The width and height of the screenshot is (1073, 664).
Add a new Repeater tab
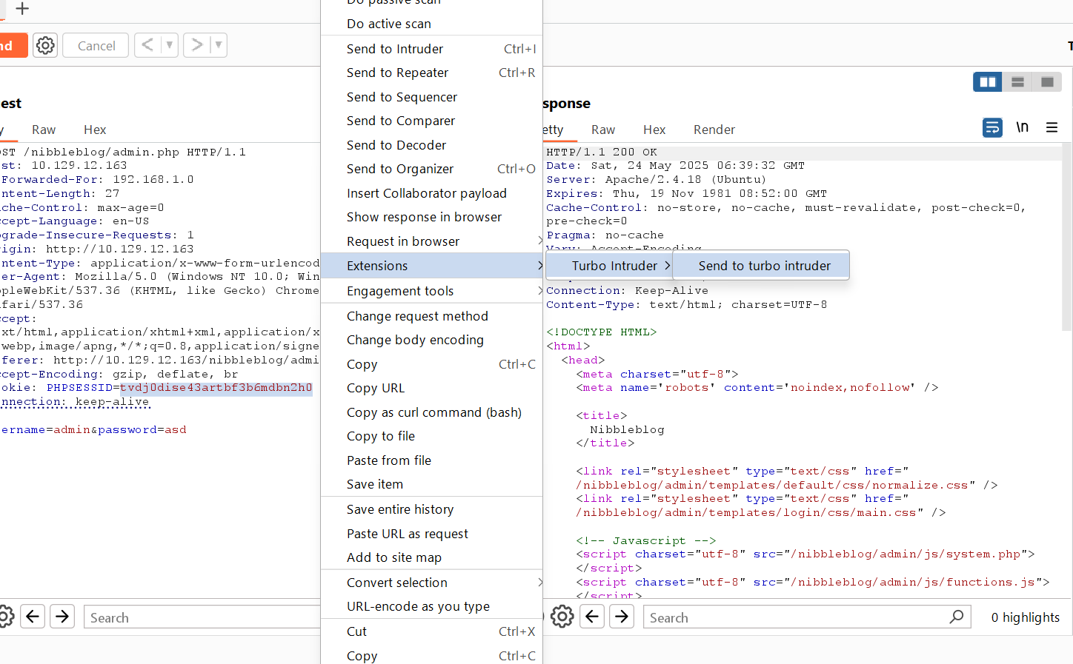pyautogui.click(x=22, y=9)
